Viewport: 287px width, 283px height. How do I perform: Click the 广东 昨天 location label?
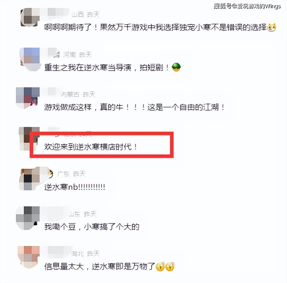pos(71,174)
